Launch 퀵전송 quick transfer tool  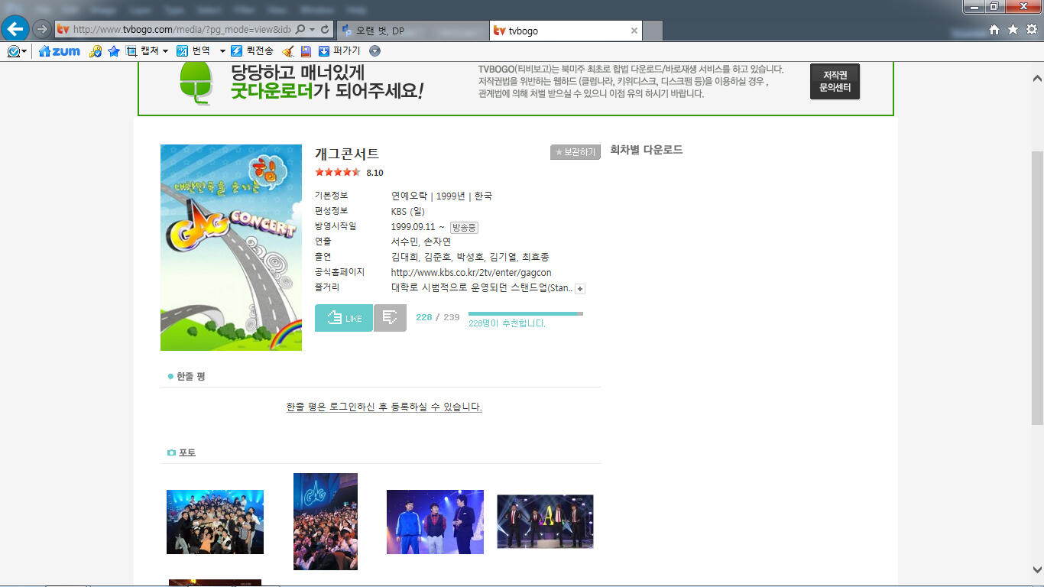(251, 51)
